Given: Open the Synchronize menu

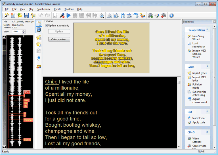Looking at the screenshot, I should coord(43,9).
